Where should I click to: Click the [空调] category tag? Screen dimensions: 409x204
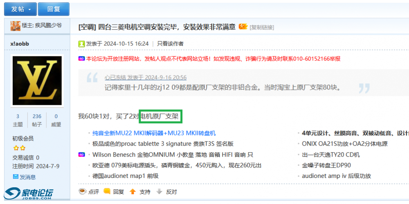tap(87, 27)
